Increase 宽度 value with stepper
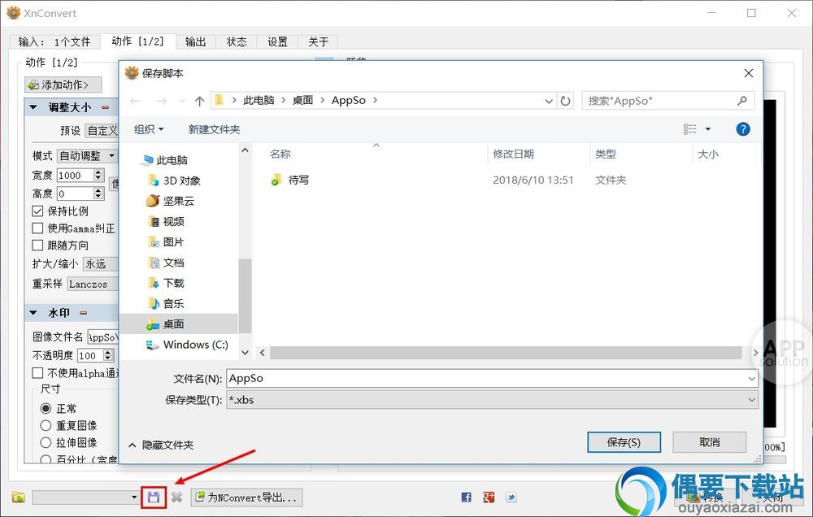The height and width of the screenshot is (517, 813). pyautogui.click(x=98, y=172)
